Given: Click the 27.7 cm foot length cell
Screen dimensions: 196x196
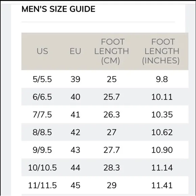Looking at the screenshot, I should 112,150.
